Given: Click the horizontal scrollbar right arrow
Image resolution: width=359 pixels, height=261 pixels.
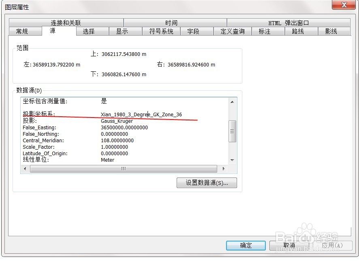Looking at the screenshot, I should [224, 169].
